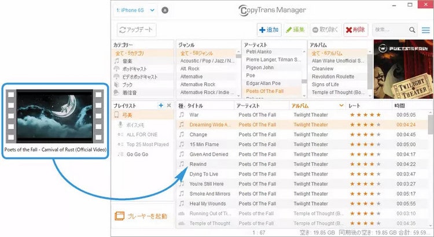434x237 pixels.
Task: Select the Alt. Rock genre
Action: [206, 69]
